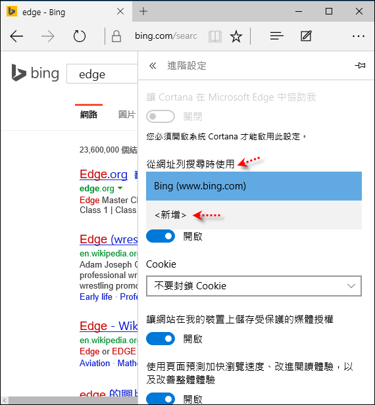
Task: Follow the Early life sublink
Action: [x=96, y=297]
